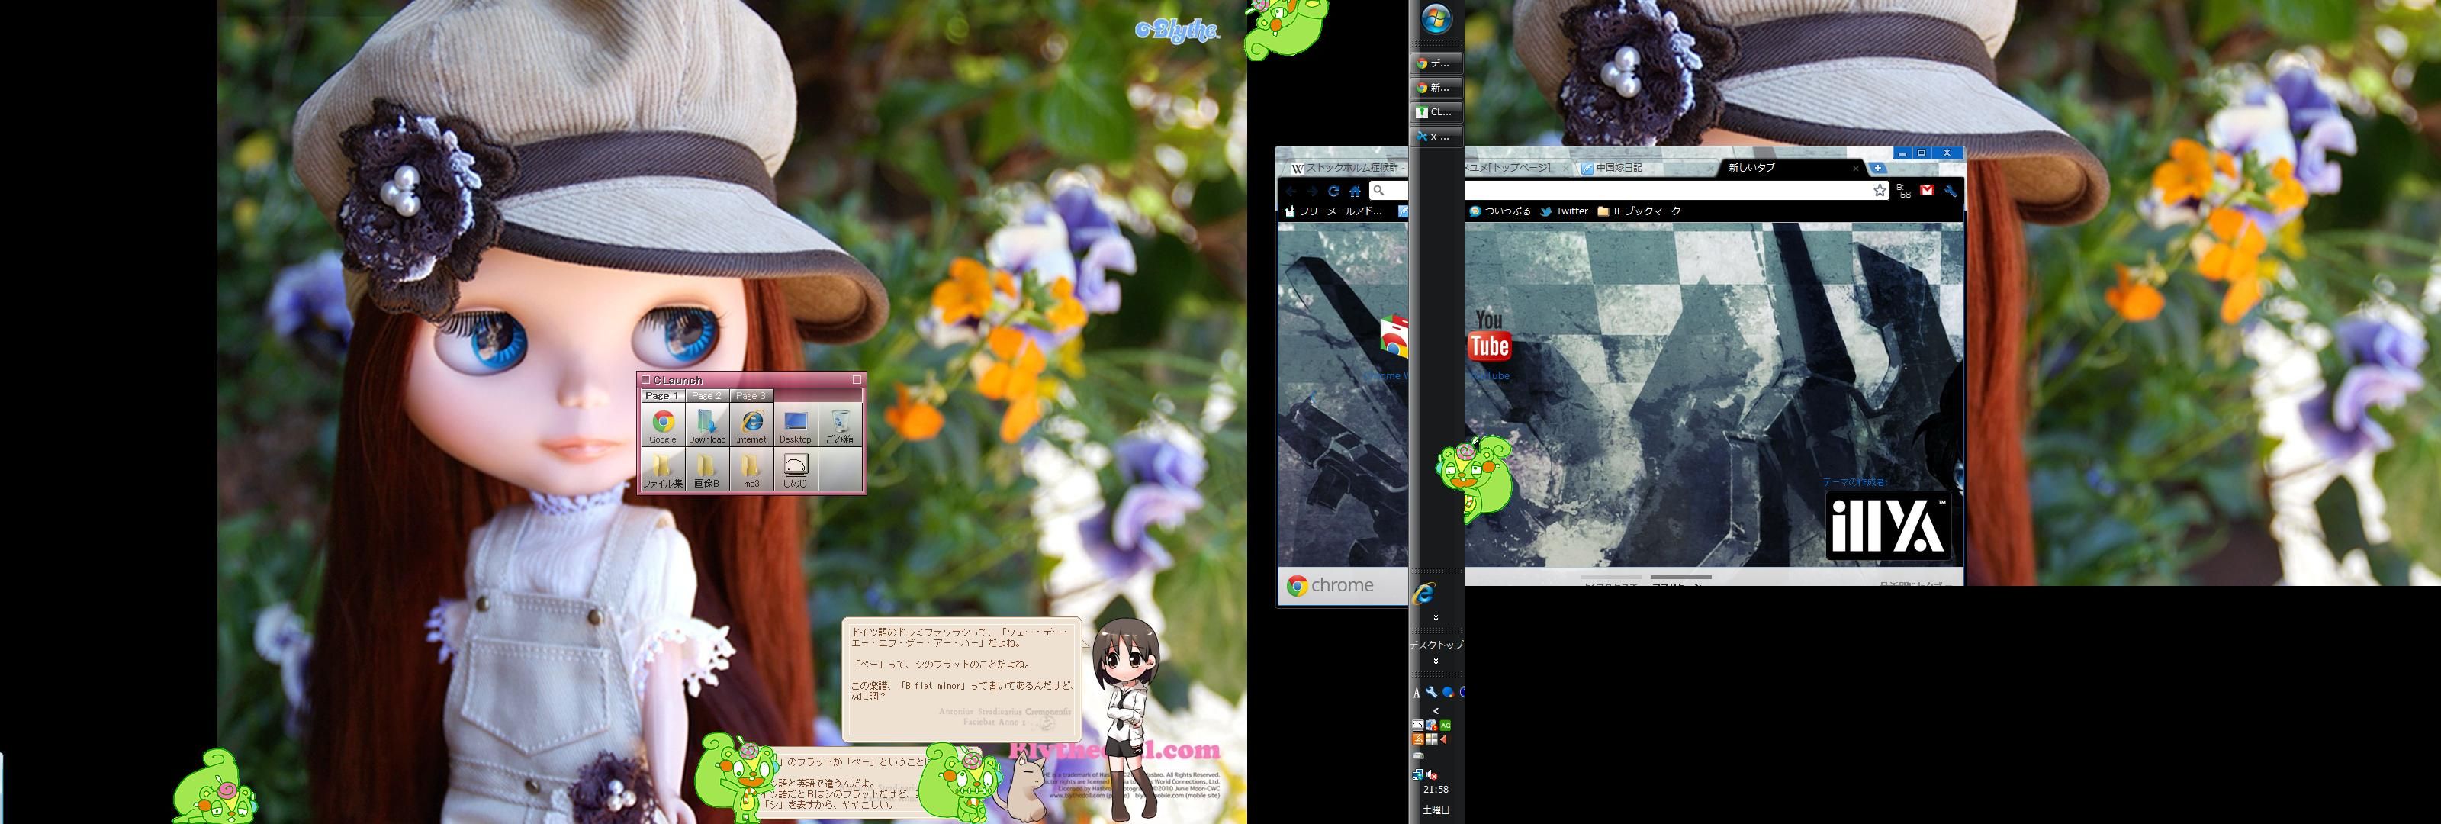Open a new tab with plus button
2441x824 pixels.
tap(1877, 168)
